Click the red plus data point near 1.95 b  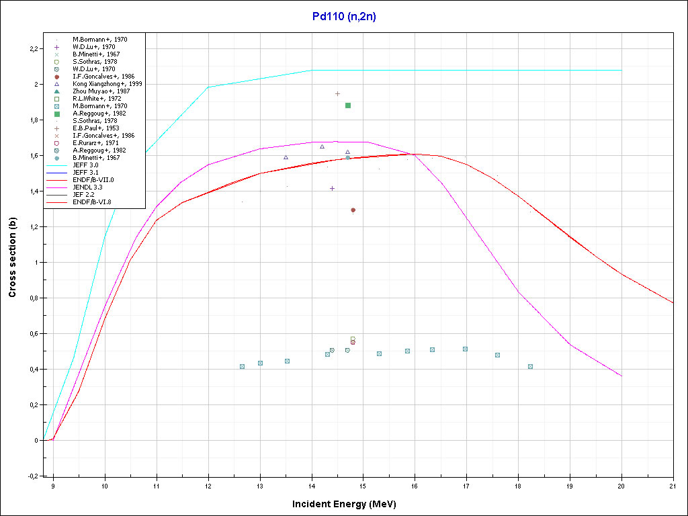[337, 93]
